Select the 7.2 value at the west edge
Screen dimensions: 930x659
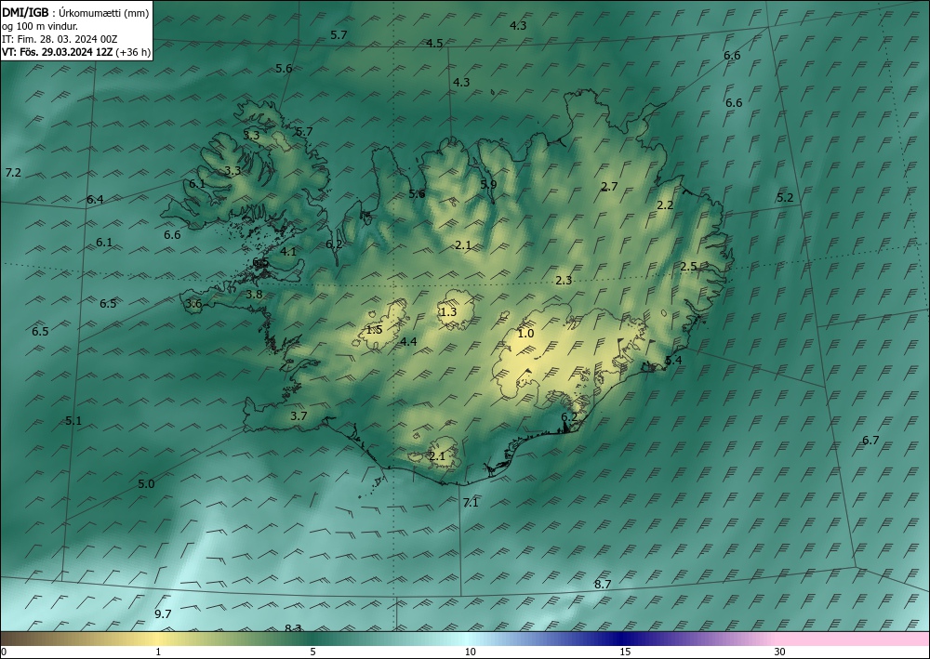[x=13, y=173]
